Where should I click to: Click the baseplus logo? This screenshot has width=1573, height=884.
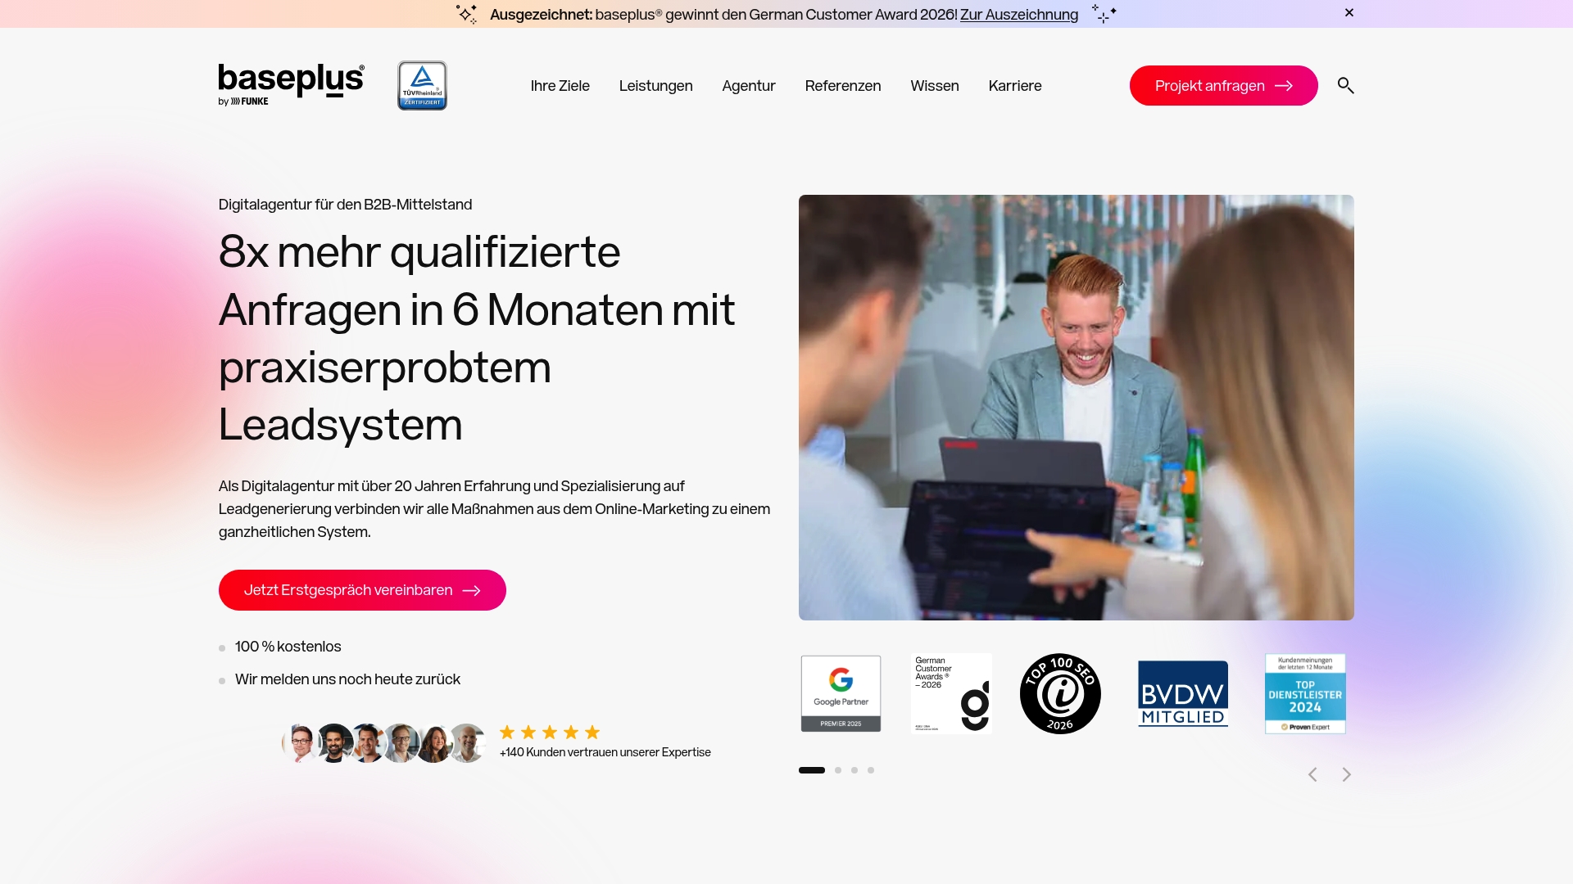point(291,83)
